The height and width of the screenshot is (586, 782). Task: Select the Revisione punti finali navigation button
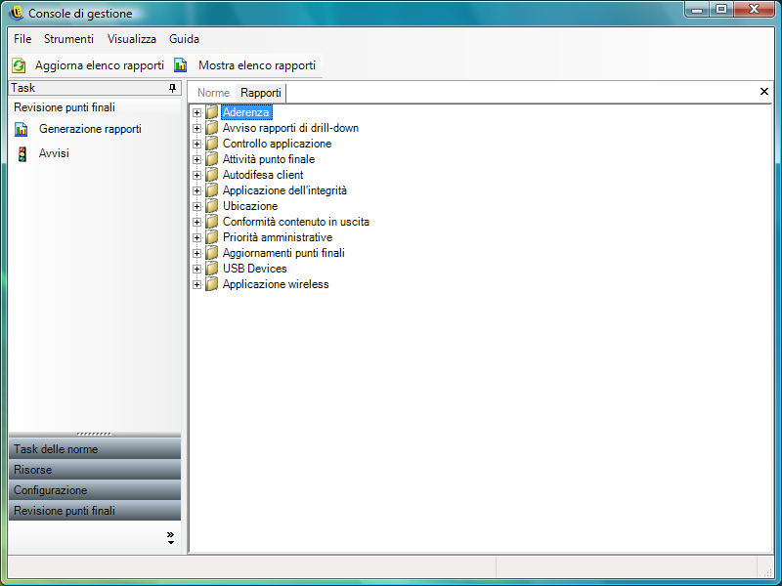(95, 510)
